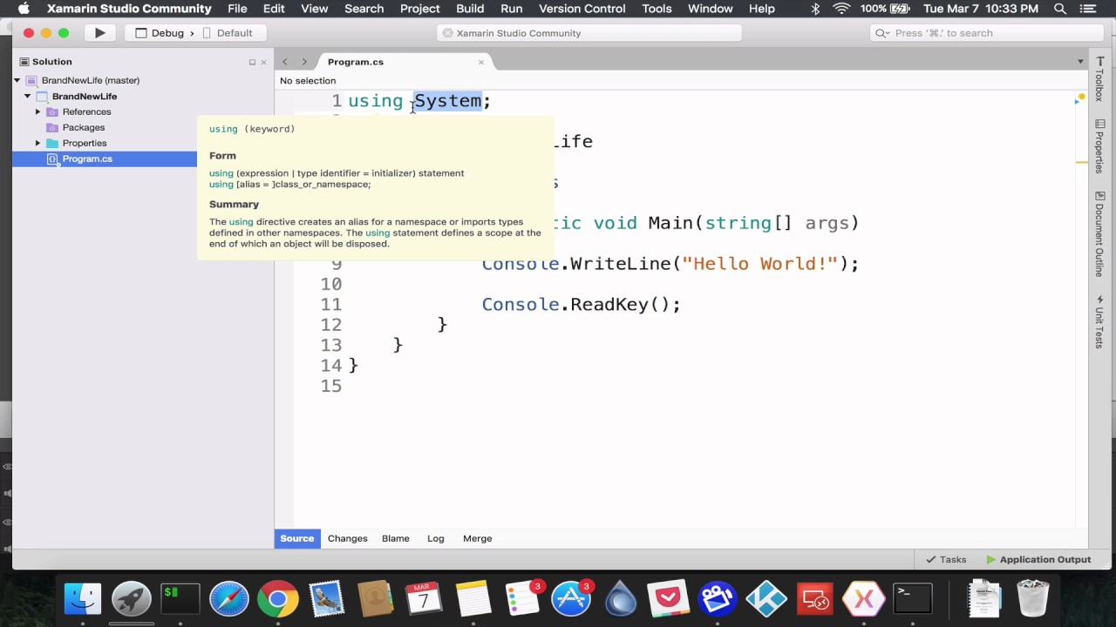Click the References folder icon
The image size is (1116, 627).
tap(52, 111)
